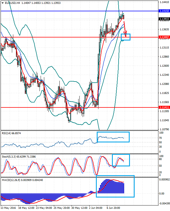
Task: Click the chart shift triangle beside EURUSD,H4
Action: click(x=3, y=3)
